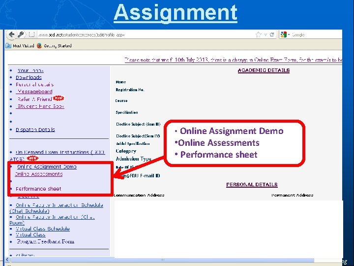The width and height of the screenshot is (354, 266).
Task: Click the Registration No. label
Action: coord(130,90)
